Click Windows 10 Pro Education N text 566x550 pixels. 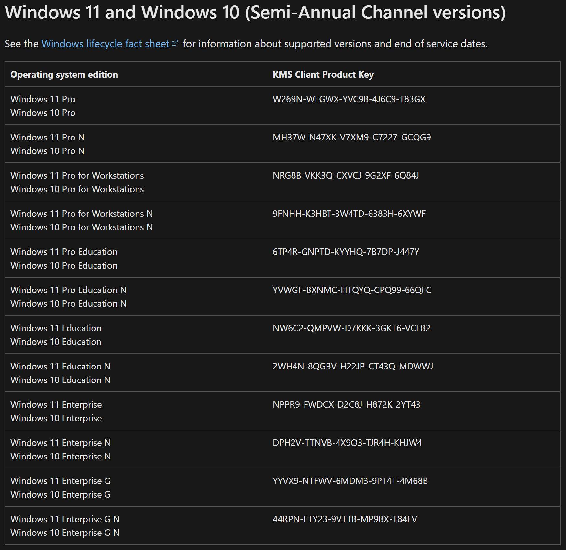click(x=68, y=303)
